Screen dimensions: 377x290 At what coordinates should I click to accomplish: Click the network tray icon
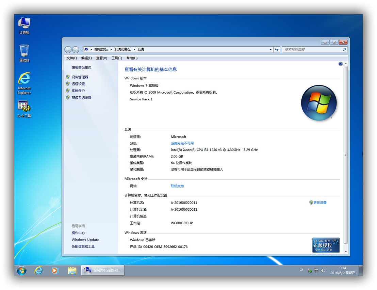[316, 271]
